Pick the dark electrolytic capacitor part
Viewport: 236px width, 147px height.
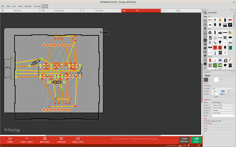(x=225, y=20)
